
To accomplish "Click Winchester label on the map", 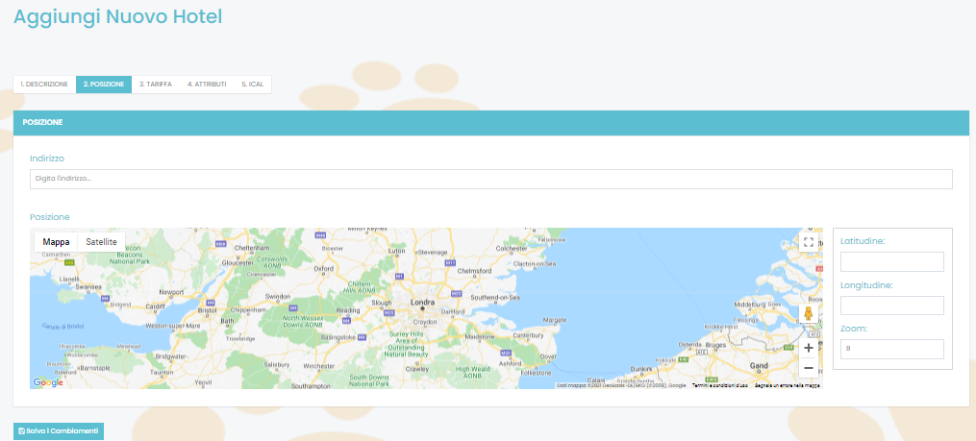I will click(x=318, y=366).
